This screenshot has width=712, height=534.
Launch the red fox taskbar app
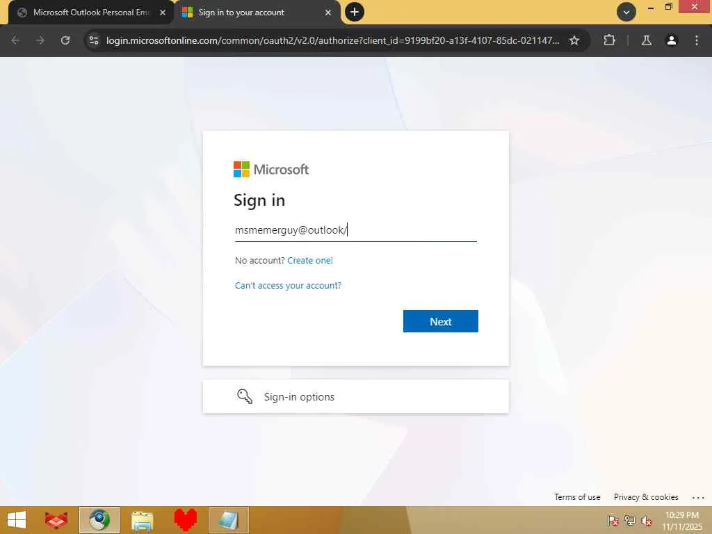(x=56, y=520)
